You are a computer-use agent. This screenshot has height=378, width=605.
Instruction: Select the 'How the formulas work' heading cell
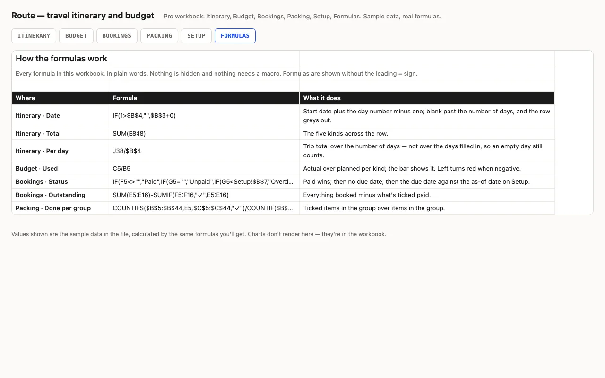(x=60, y=59)
